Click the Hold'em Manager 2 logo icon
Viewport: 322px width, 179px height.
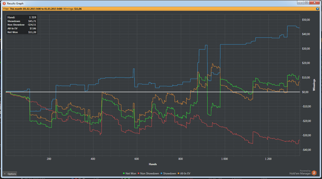pyautogui.click(x=314, y=173)
